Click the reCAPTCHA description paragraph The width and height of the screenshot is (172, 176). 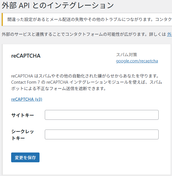(86, 82)
